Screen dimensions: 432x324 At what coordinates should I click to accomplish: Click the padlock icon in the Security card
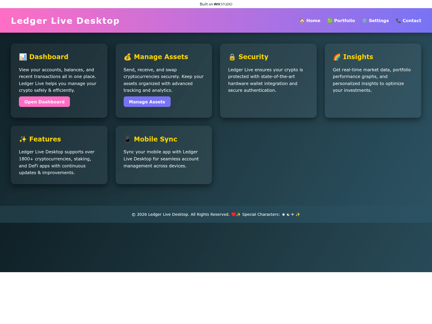click(x=232, y=57)
